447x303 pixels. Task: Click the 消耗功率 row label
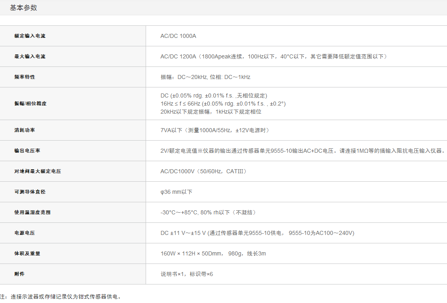[25, 130]
